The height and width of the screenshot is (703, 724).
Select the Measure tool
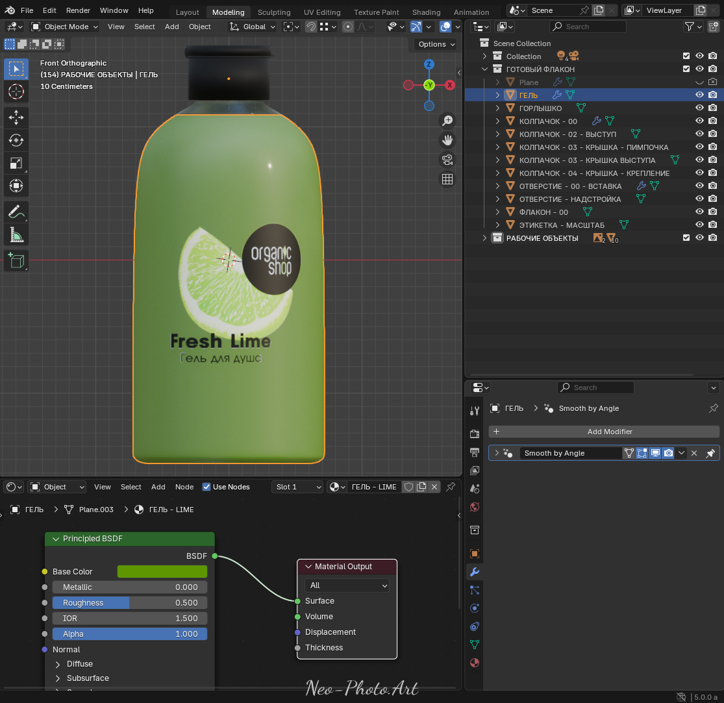tap(16, 235)
